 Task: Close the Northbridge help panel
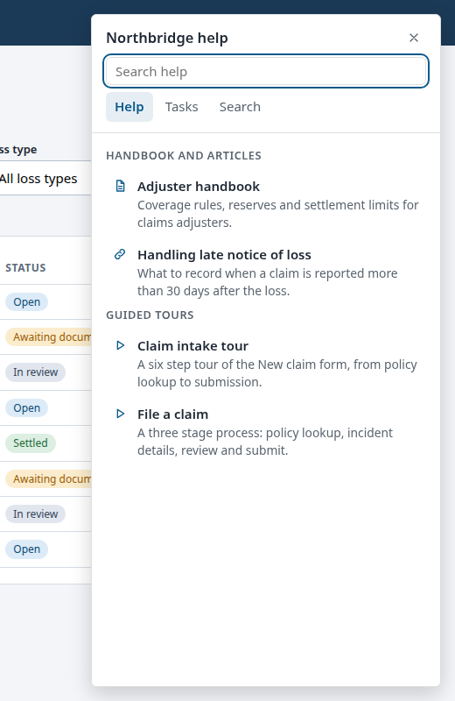click(x=414, y=38)
